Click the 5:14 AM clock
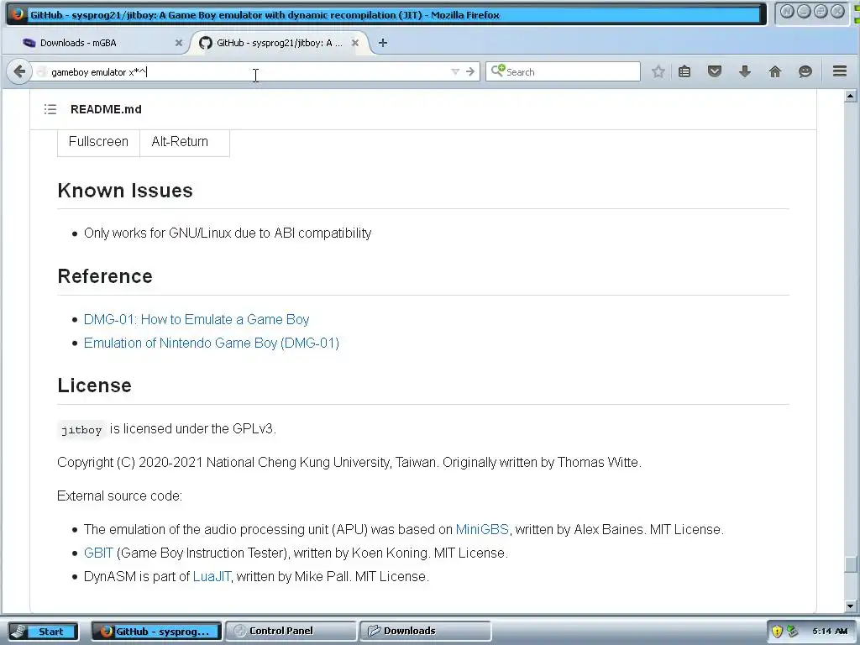Screen dimensions: 860x645 tap(830, 632)
